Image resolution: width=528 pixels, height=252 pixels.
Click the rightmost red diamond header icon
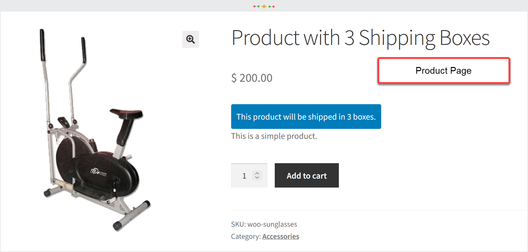click(x=273, y=6)
